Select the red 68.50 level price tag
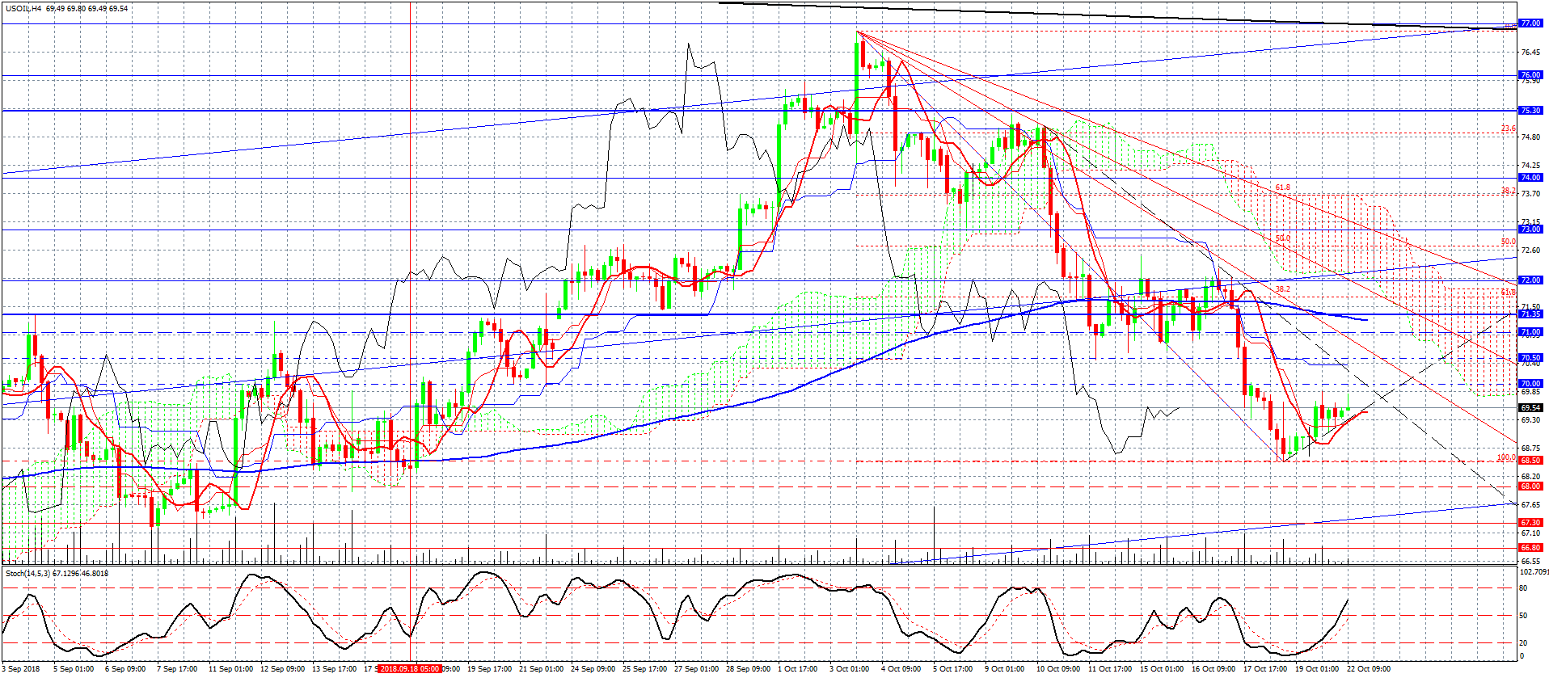 click(x=1530, y=461)
